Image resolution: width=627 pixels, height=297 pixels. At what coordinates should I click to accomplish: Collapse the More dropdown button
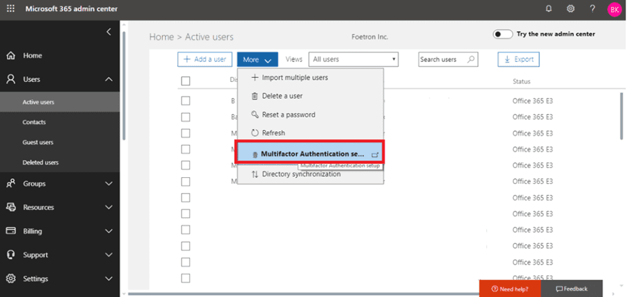(x=258, y=59)
